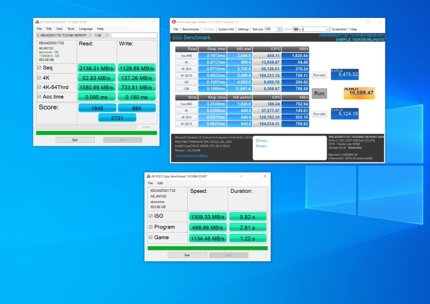Click the Program speed 499.86 MB/s
The width and height of the screenshot is (430, 304).
click(x=208, y=227)
